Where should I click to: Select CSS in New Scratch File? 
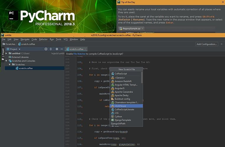tap(126, 113)
